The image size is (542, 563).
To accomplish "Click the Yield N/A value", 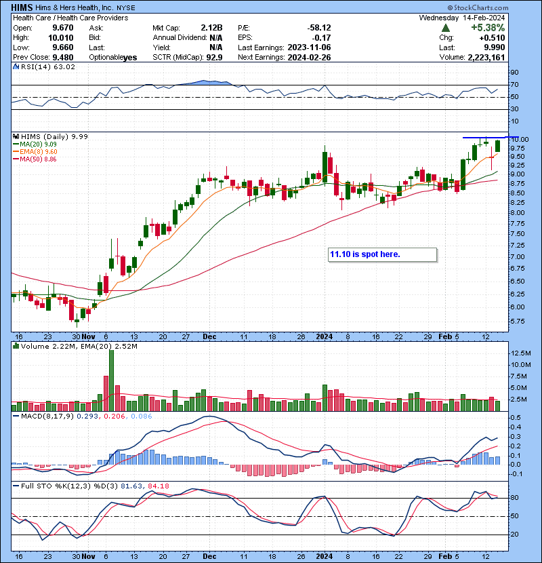I will coord(216,47).
